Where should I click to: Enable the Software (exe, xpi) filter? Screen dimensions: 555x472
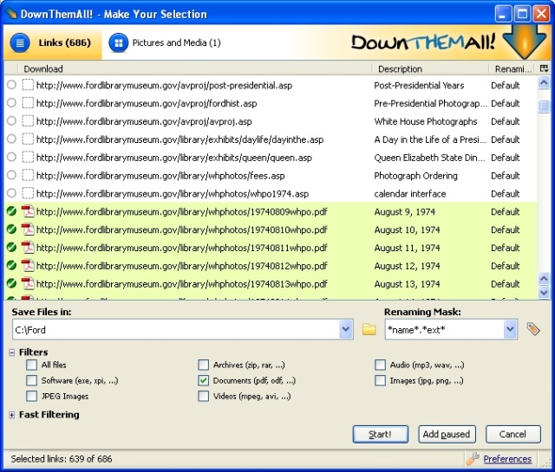point(31,380)
